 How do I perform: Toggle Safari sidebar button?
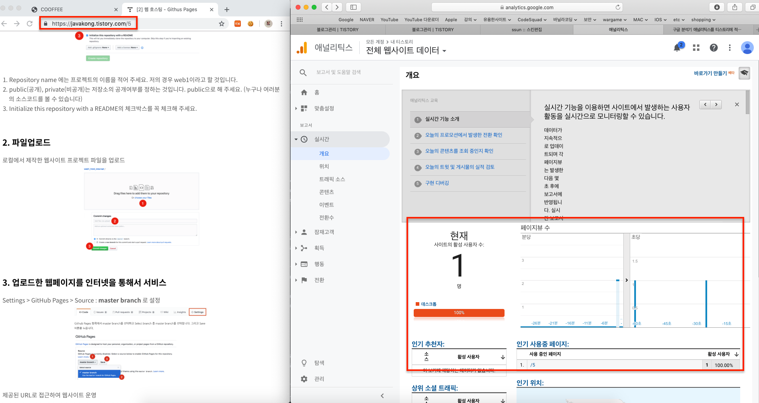[x=353, y=7]
